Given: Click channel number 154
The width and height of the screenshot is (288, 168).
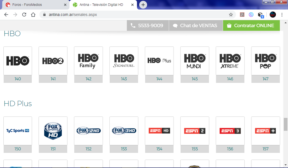Looking at the screenshot, I should [x=159, y=149].
